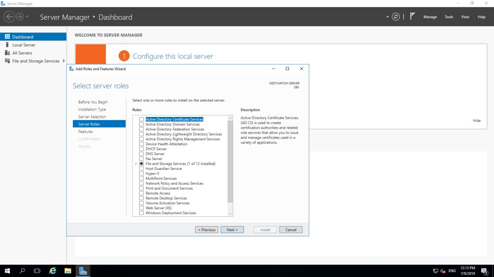Click Server Manager taskbar icon

(83, 271)
